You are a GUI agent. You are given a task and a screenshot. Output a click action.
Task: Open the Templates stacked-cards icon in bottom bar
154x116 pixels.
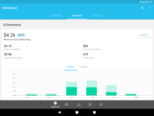click(x=101, y=104)
